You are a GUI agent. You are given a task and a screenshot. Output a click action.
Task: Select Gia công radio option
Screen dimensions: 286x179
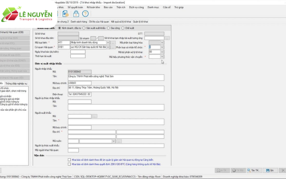tap(108, 28)
